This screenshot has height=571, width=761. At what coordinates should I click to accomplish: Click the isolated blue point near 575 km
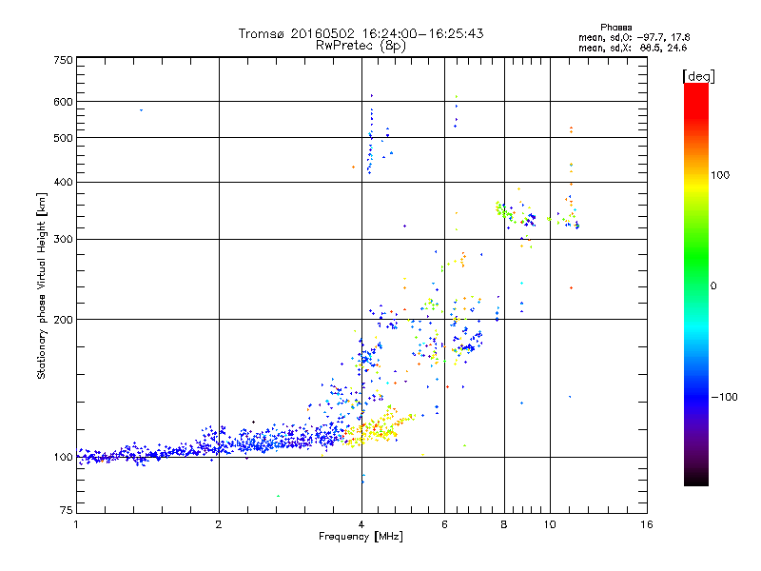[141, 110]
